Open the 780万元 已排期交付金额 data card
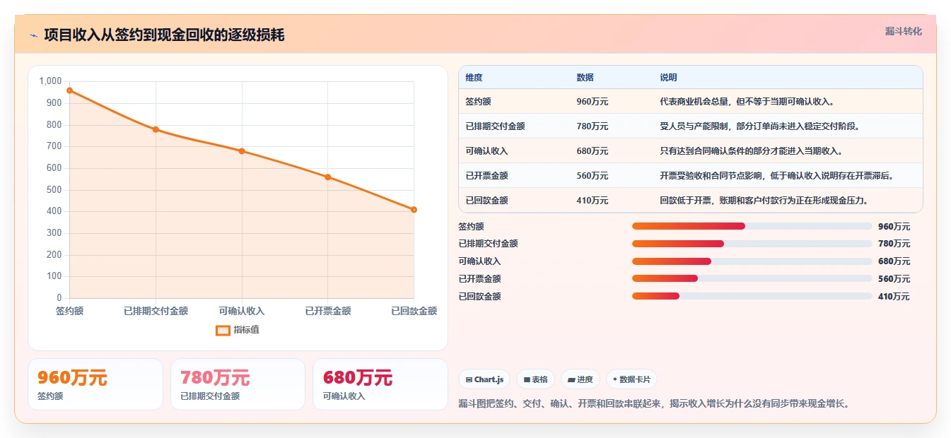This screenshot has height=438, width=951. (238, 384)
